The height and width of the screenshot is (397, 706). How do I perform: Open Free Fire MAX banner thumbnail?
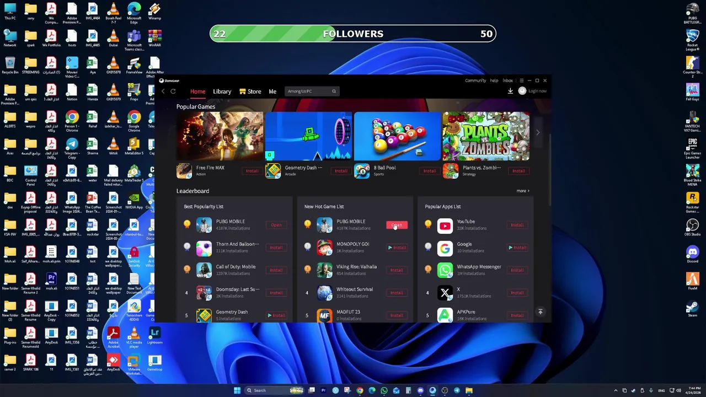pyautogui.click(x=220, y=136)
